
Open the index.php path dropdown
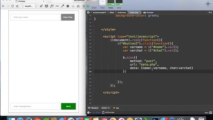click(135, 13)
